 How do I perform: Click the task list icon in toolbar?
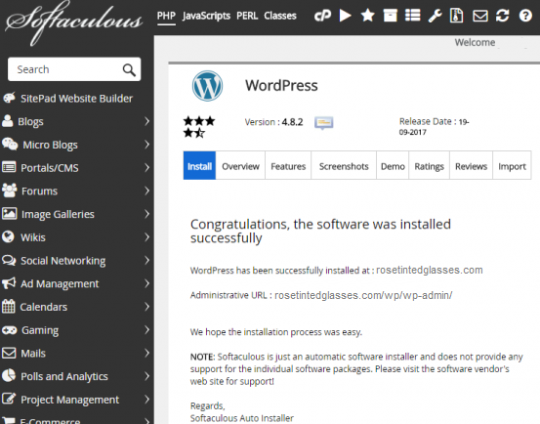[x=413, y=16]
